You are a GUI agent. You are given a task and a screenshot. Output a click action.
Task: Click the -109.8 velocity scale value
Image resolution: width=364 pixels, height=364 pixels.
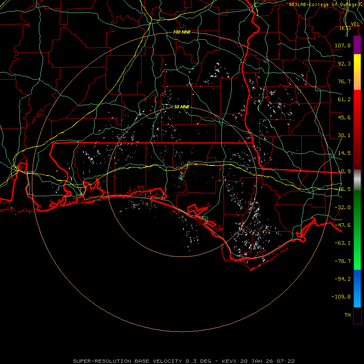[341, 297]
